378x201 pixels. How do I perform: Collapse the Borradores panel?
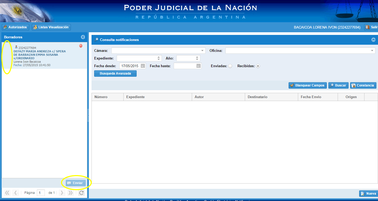tap(83, 37)
